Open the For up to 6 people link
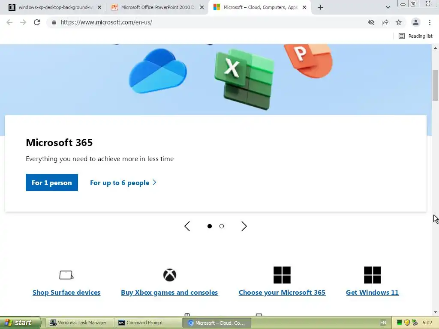The height and width of the screenshot is (329, 439). tap(123, 182)
